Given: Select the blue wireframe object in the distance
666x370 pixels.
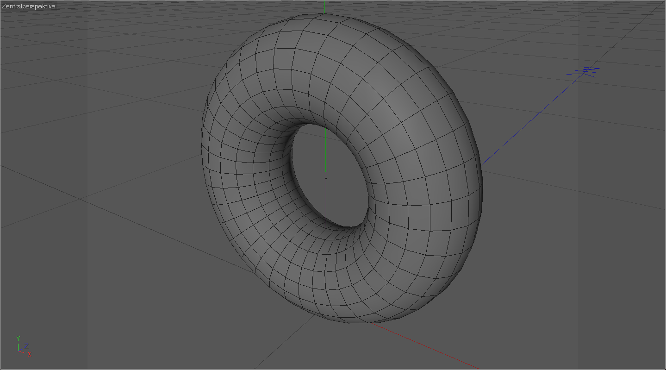Looking at the screenshot, I should [x=585, y=71].
